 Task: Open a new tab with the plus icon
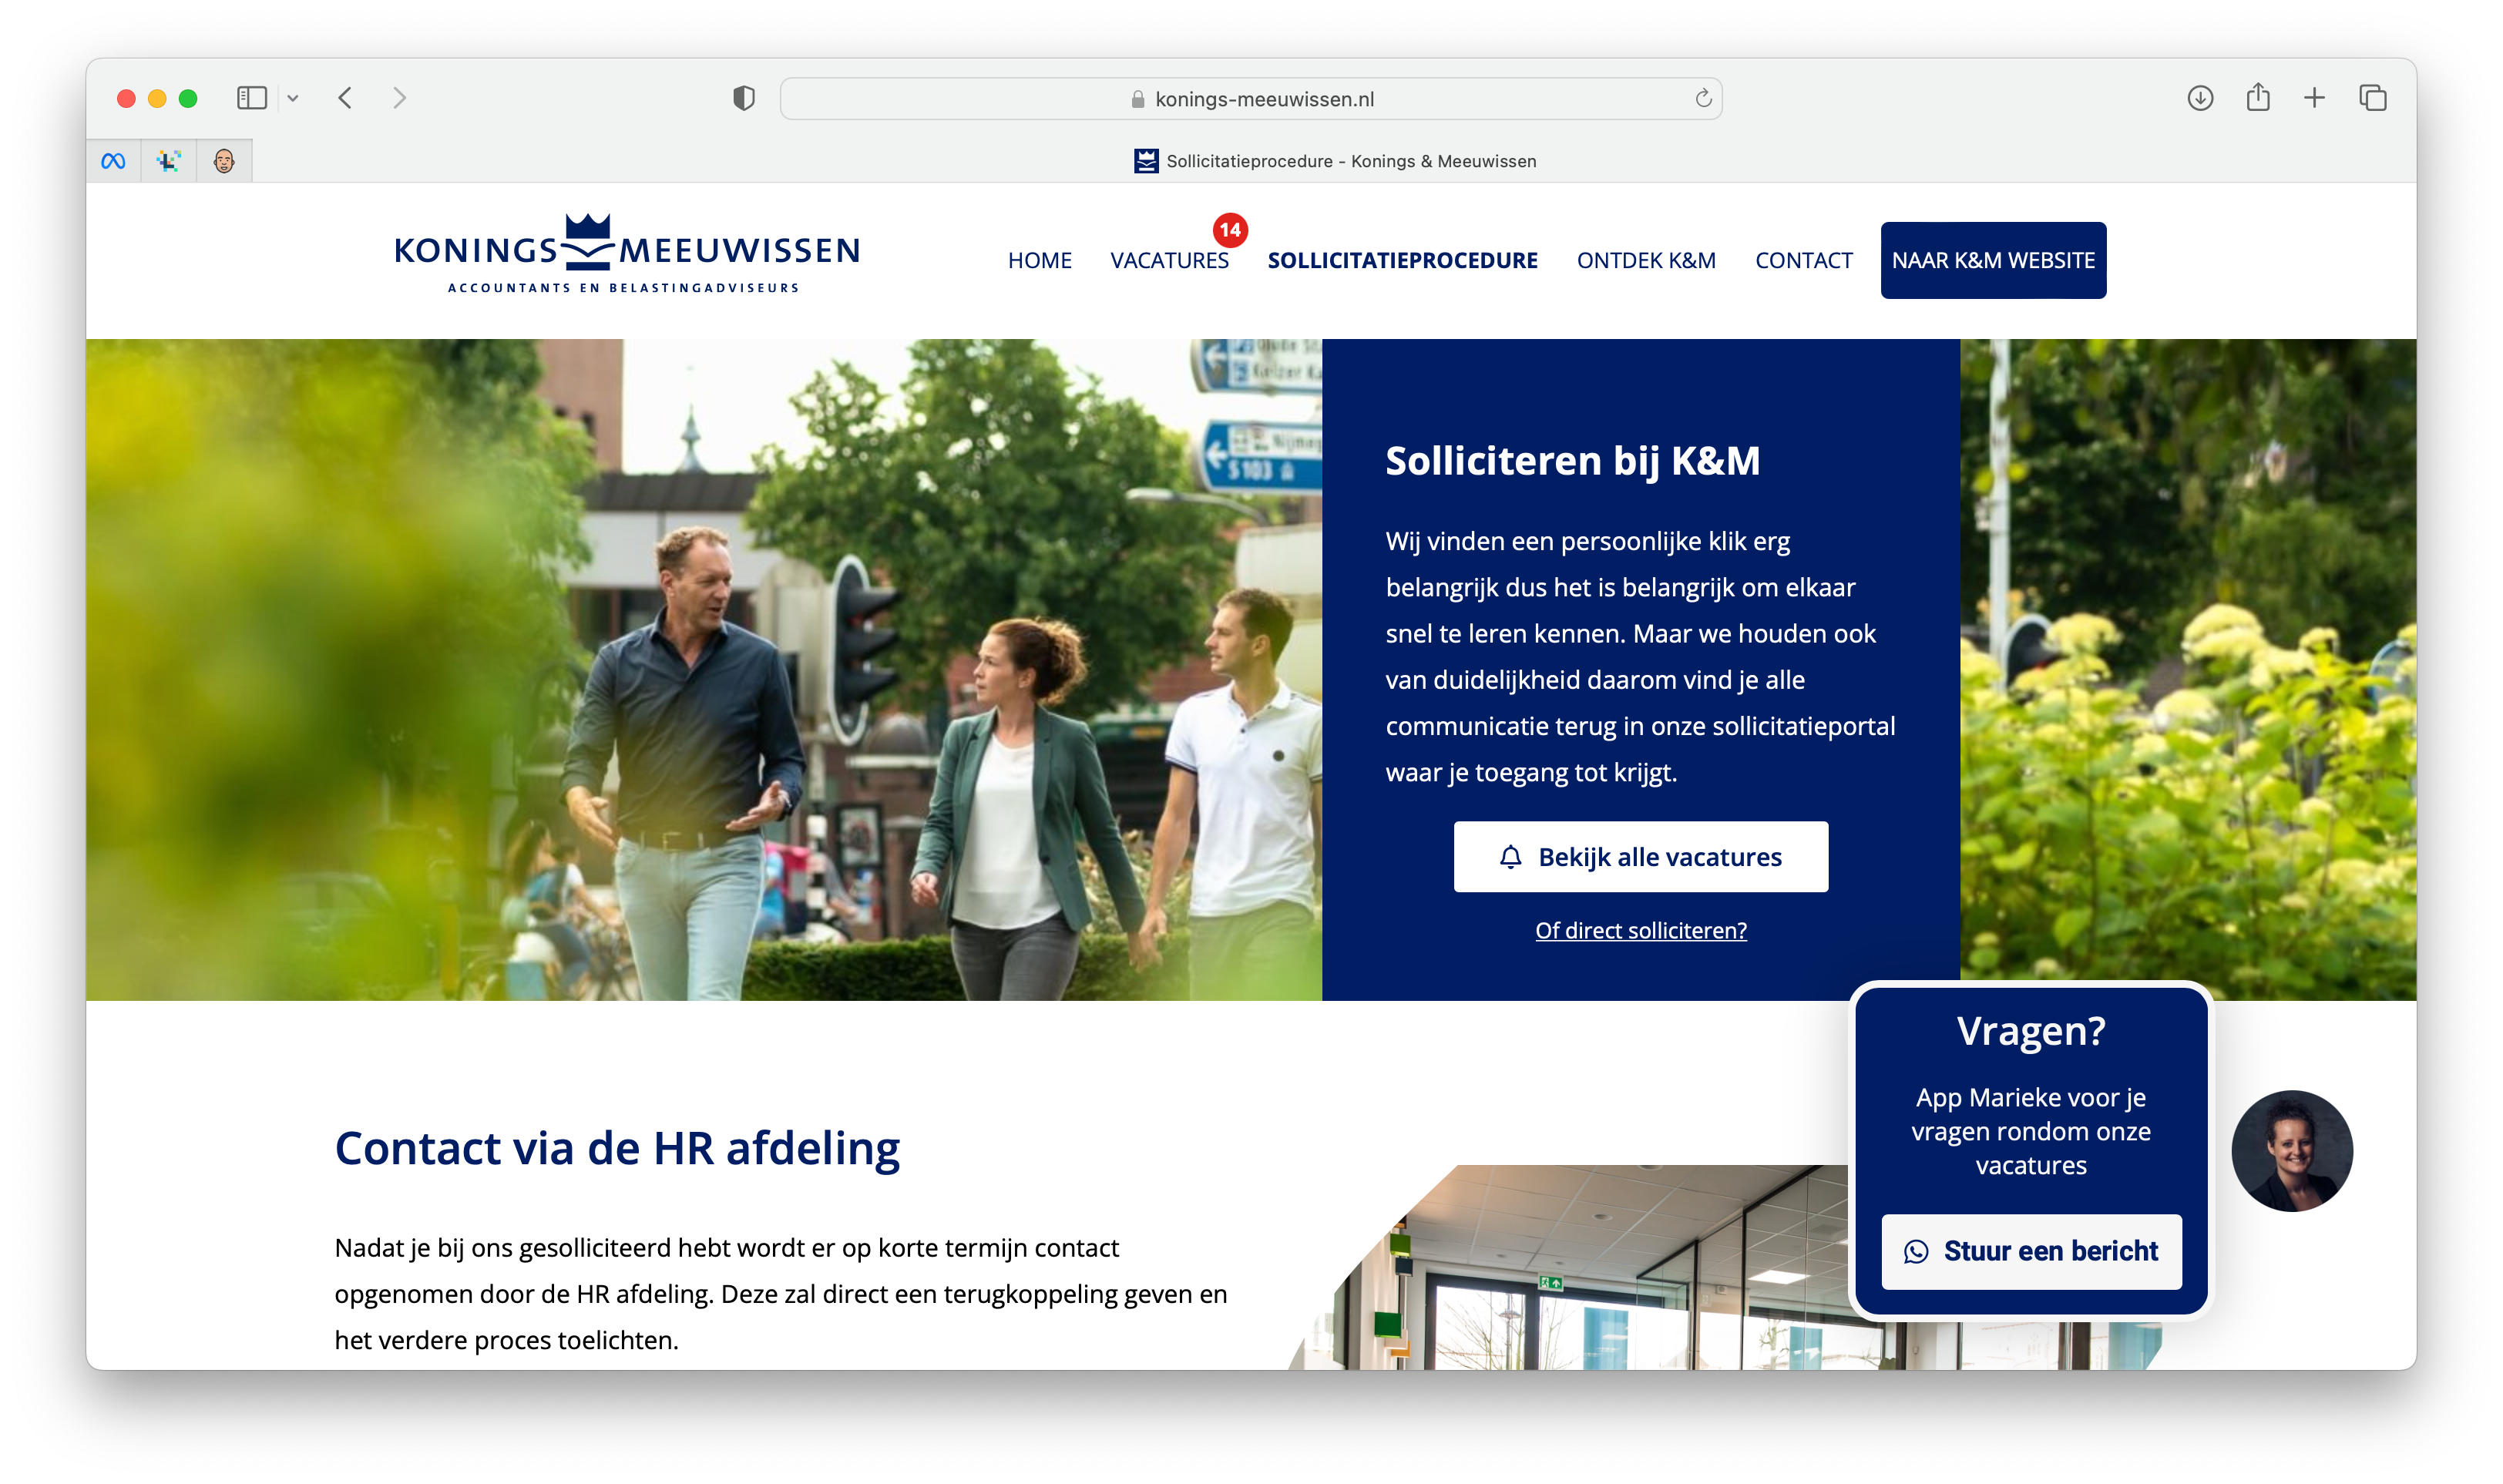[x=2314, y=98]
